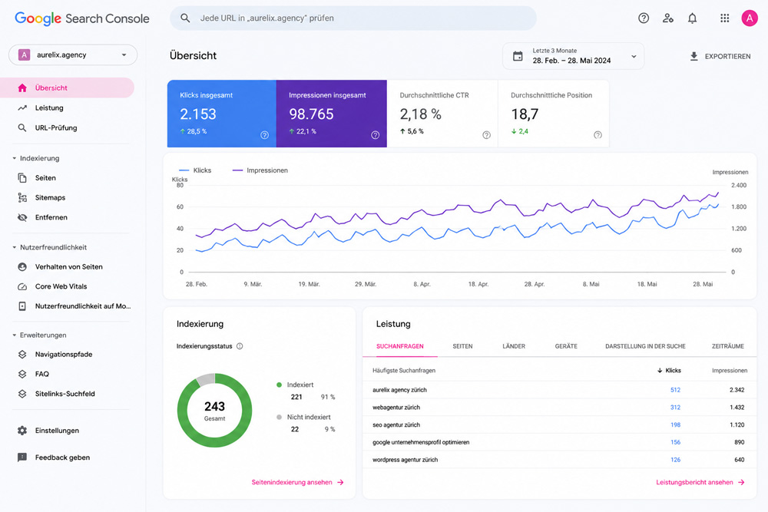
Task: Switch to the Seiten tab in Leistung
Action: (x=462, y=346)
